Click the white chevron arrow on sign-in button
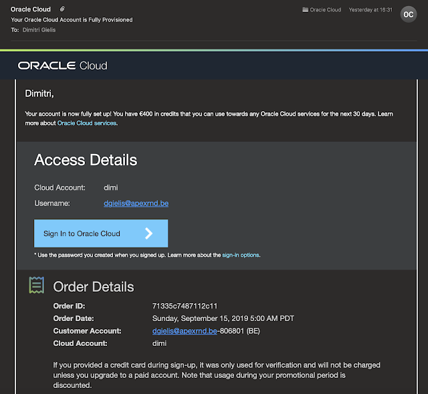Viewport: 428px width, 394px height. (148, 233)
